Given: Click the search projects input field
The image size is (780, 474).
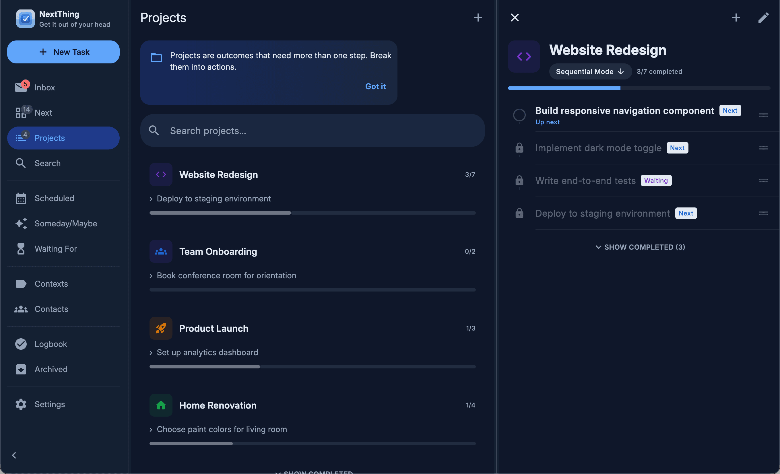Looking at the screenshot, I should pos(312,131).
